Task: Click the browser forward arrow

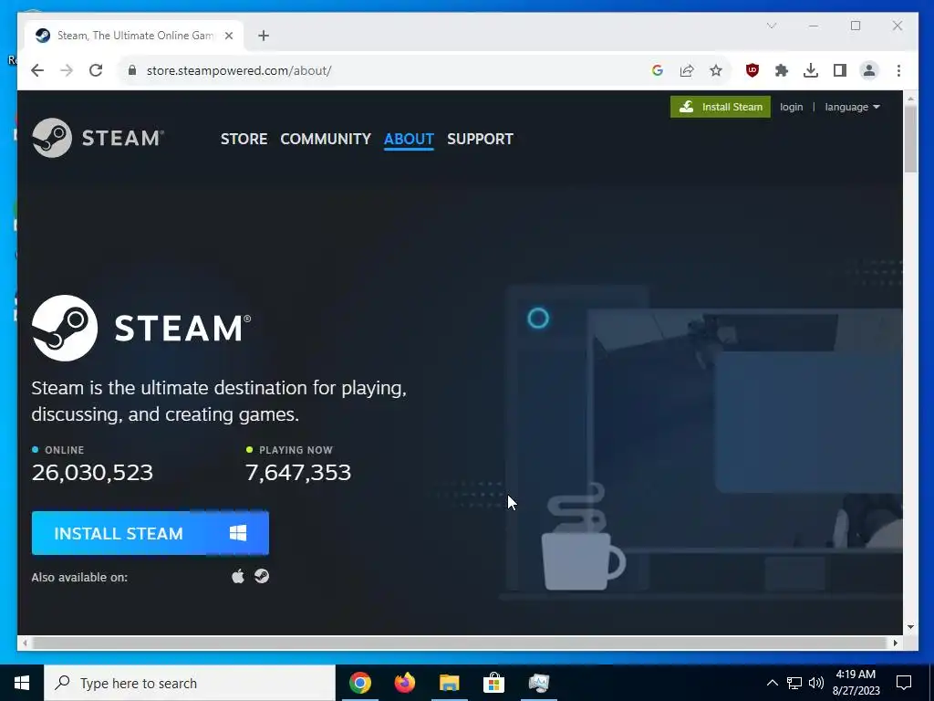Action: [x=67, y=70]
